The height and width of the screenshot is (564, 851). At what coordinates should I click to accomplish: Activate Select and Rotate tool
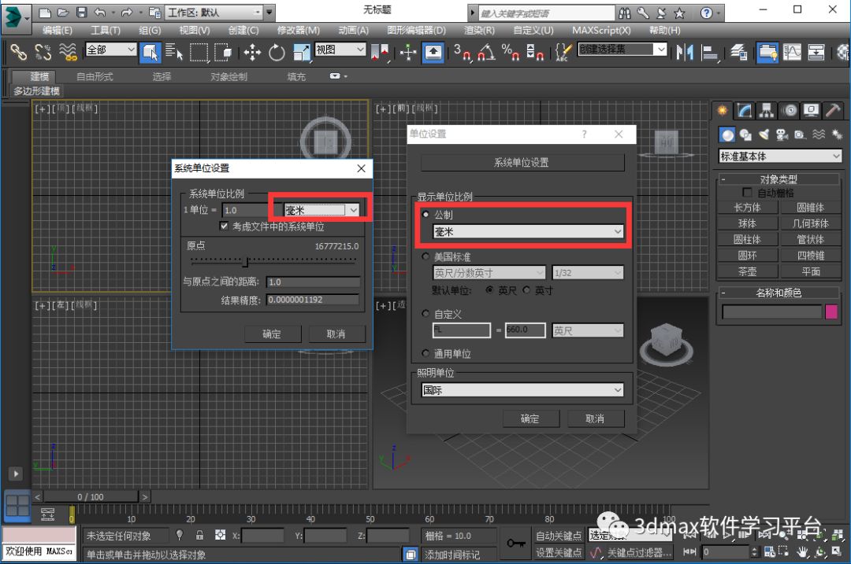pos(277,52)
